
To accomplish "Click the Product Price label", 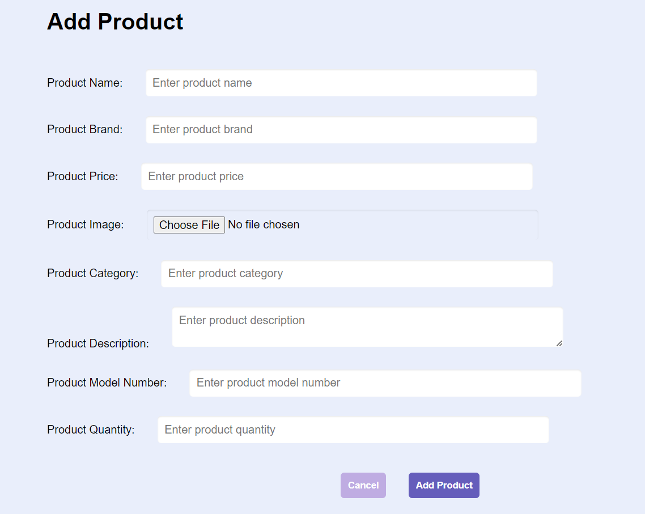I will pos(83,176).
